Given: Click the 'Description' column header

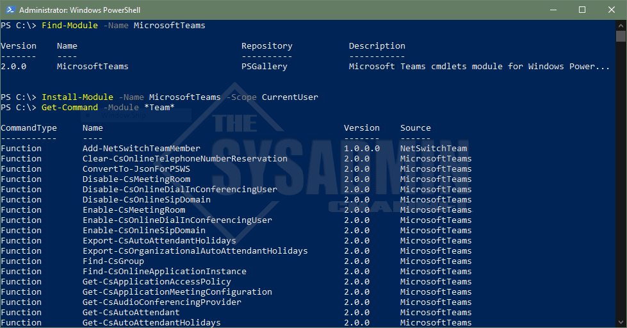Looking at the screenshot, I should [x=377, y=46].
